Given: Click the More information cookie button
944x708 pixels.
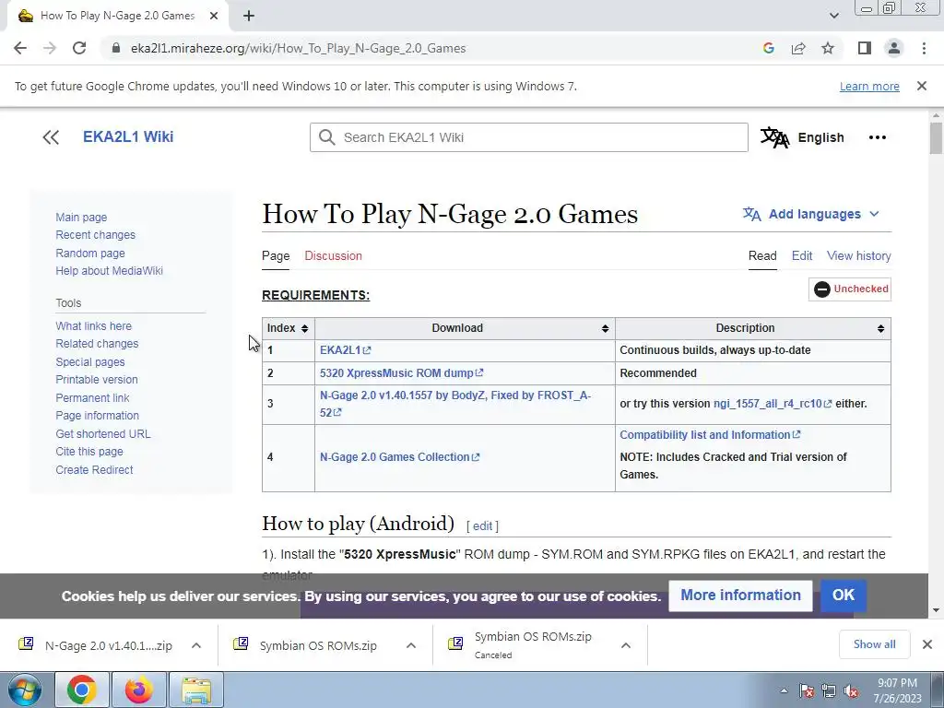Looking at the screenshot, I should (740, 596).
